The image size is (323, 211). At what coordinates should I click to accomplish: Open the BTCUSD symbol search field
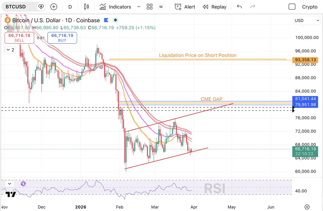[23, 7]
